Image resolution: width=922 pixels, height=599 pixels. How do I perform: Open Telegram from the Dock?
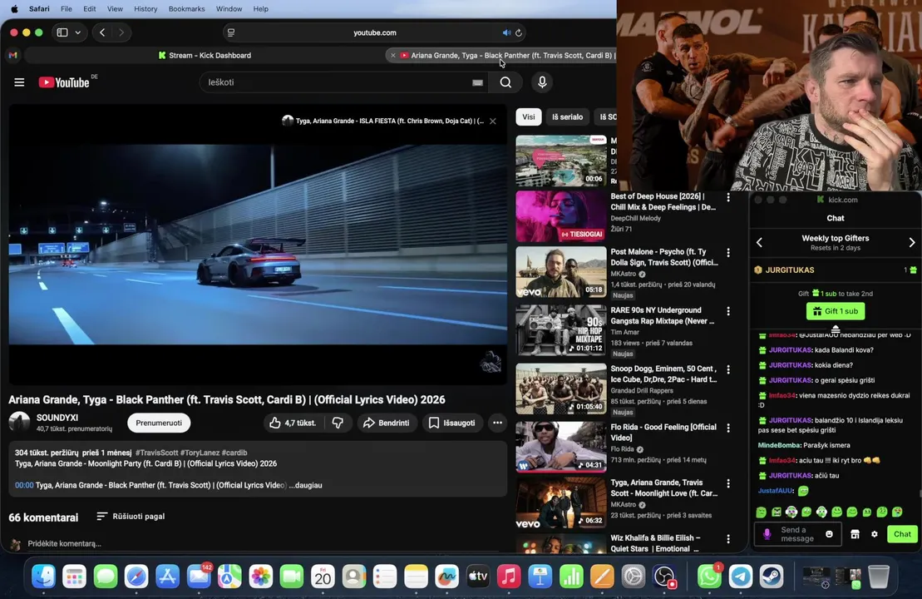click(740, 577)
